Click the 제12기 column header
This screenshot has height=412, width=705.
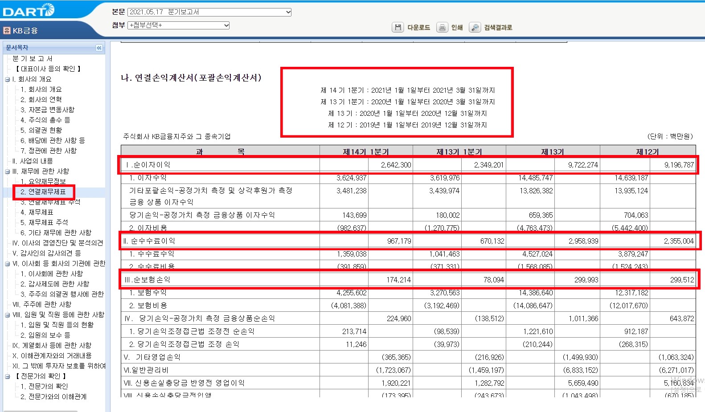[x=648, y=151]
